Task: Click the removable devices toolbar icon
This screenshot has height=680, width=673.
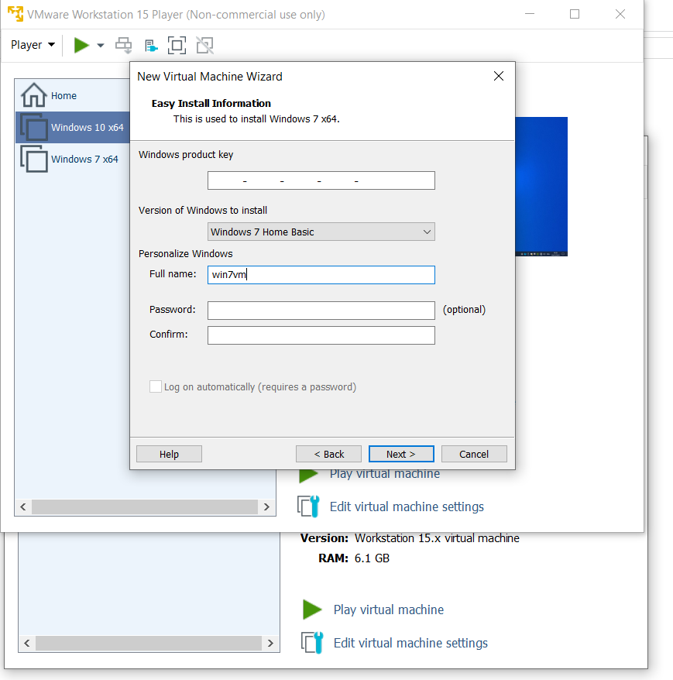Action: click(x=151, y=45)
